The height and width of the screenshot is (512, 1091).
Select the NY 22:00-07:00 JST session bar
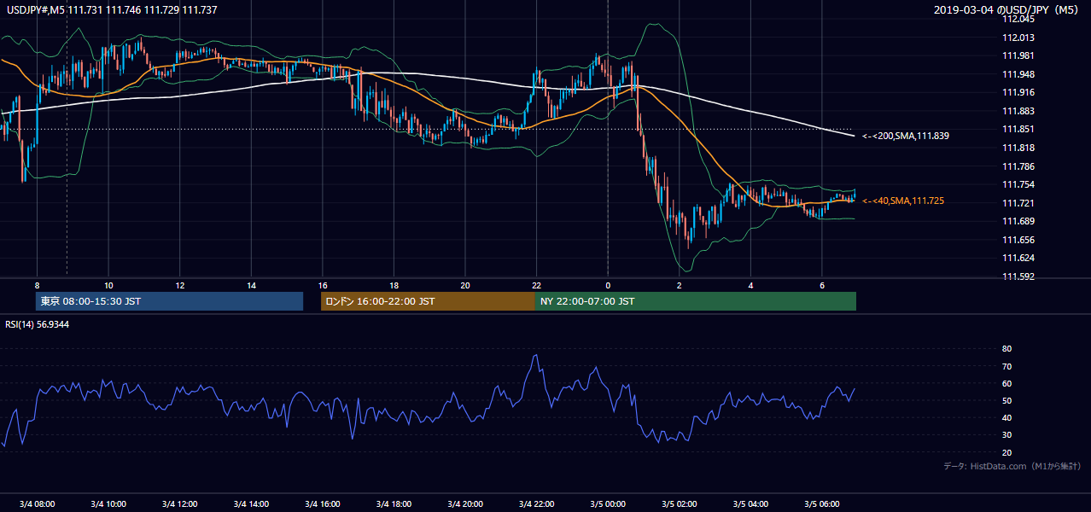coord(696,301)
